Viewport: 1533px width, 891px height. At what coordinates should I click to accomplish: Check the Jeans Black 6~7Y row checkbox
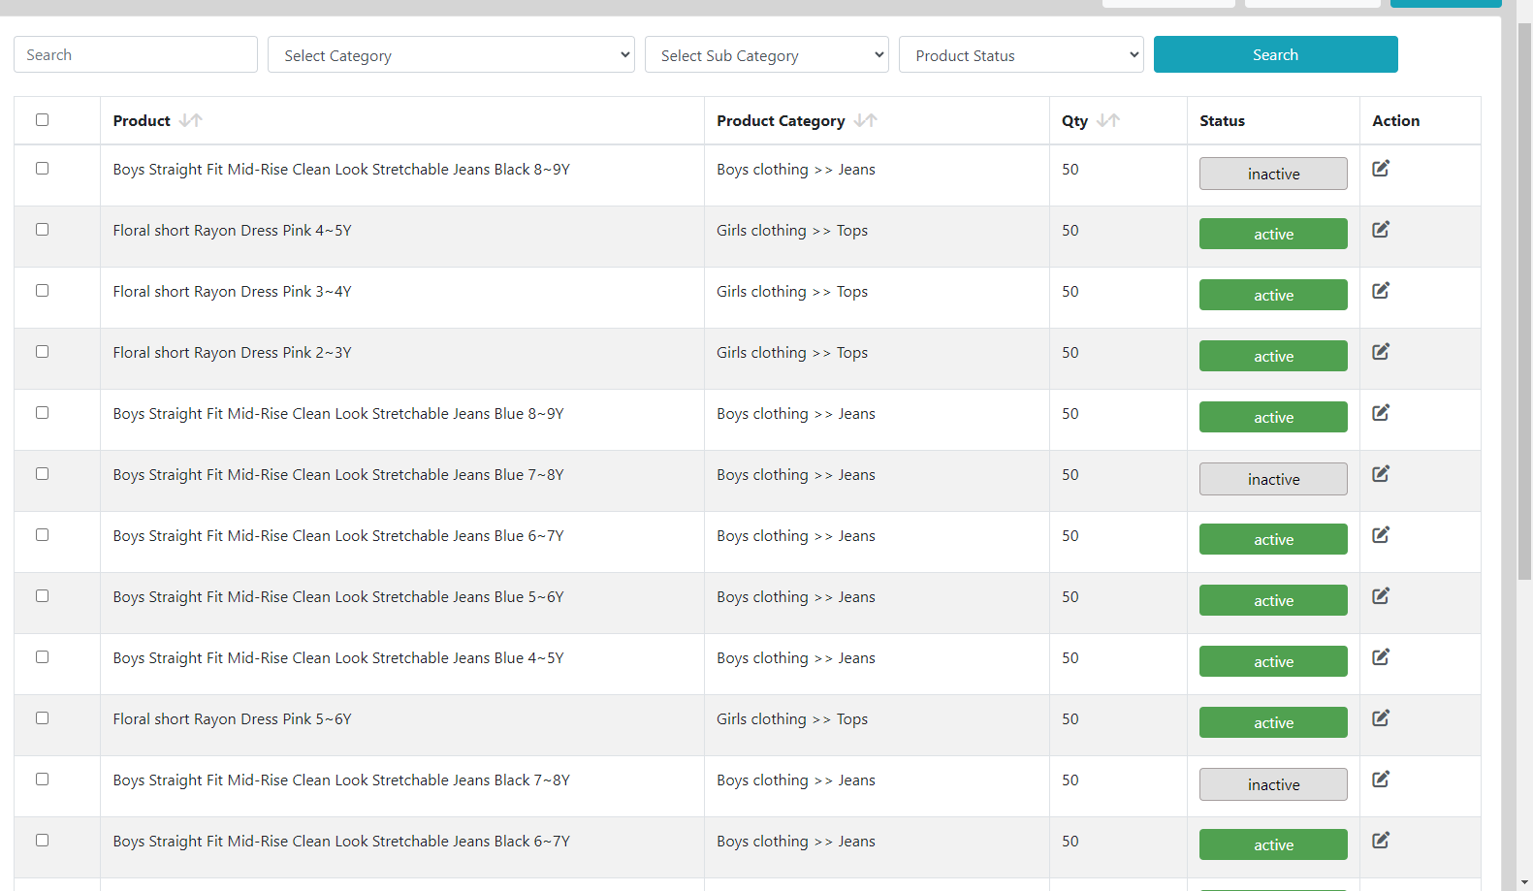42,841
